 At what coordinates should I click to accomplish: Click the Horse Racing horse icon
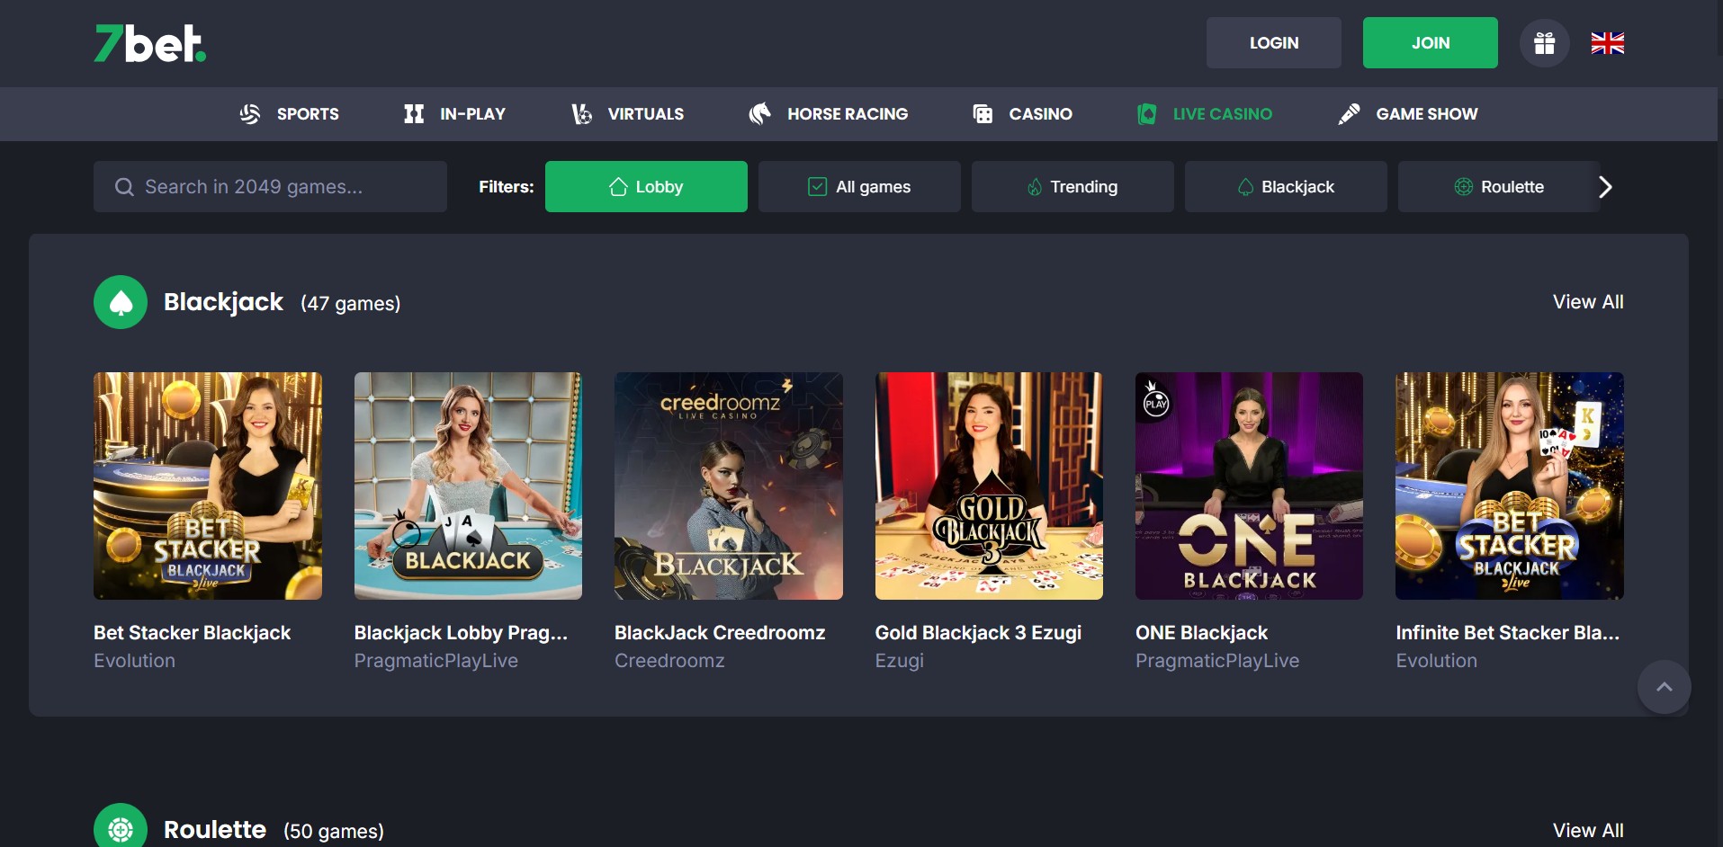(x=759, y=114)
